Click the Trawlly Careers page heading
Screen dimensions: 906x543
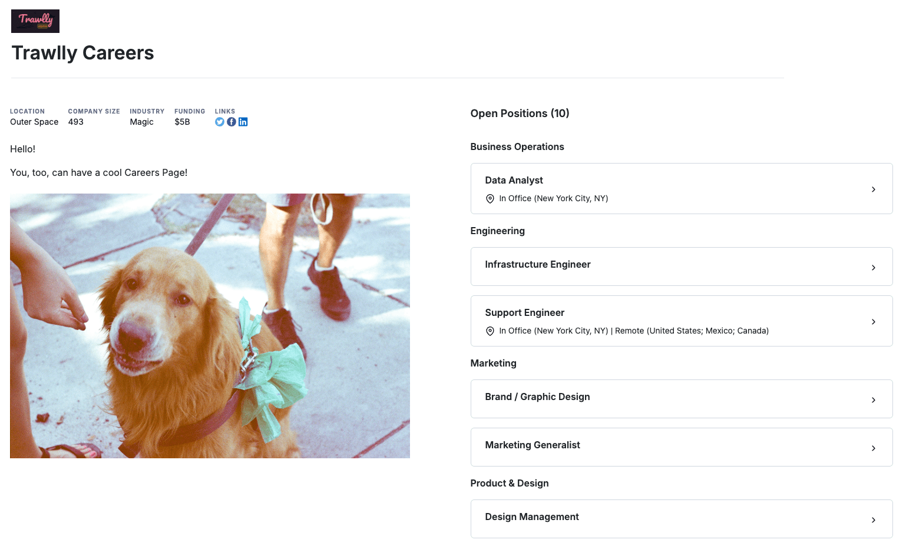(x=82, y=53)
